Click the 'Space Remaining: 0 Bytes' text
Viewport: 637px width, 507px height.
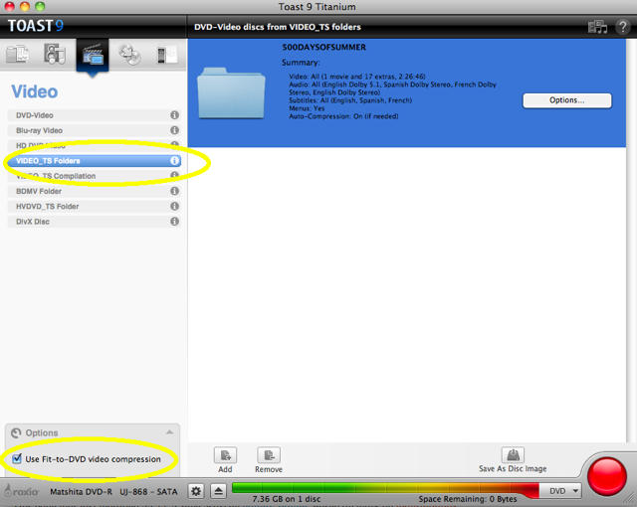coord(468,499)
